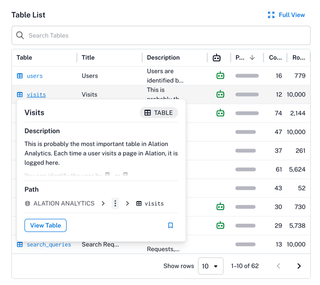Click the '1–10 of 62' pagination text
This screenshot has height=285, width=320.
[245, 266]
